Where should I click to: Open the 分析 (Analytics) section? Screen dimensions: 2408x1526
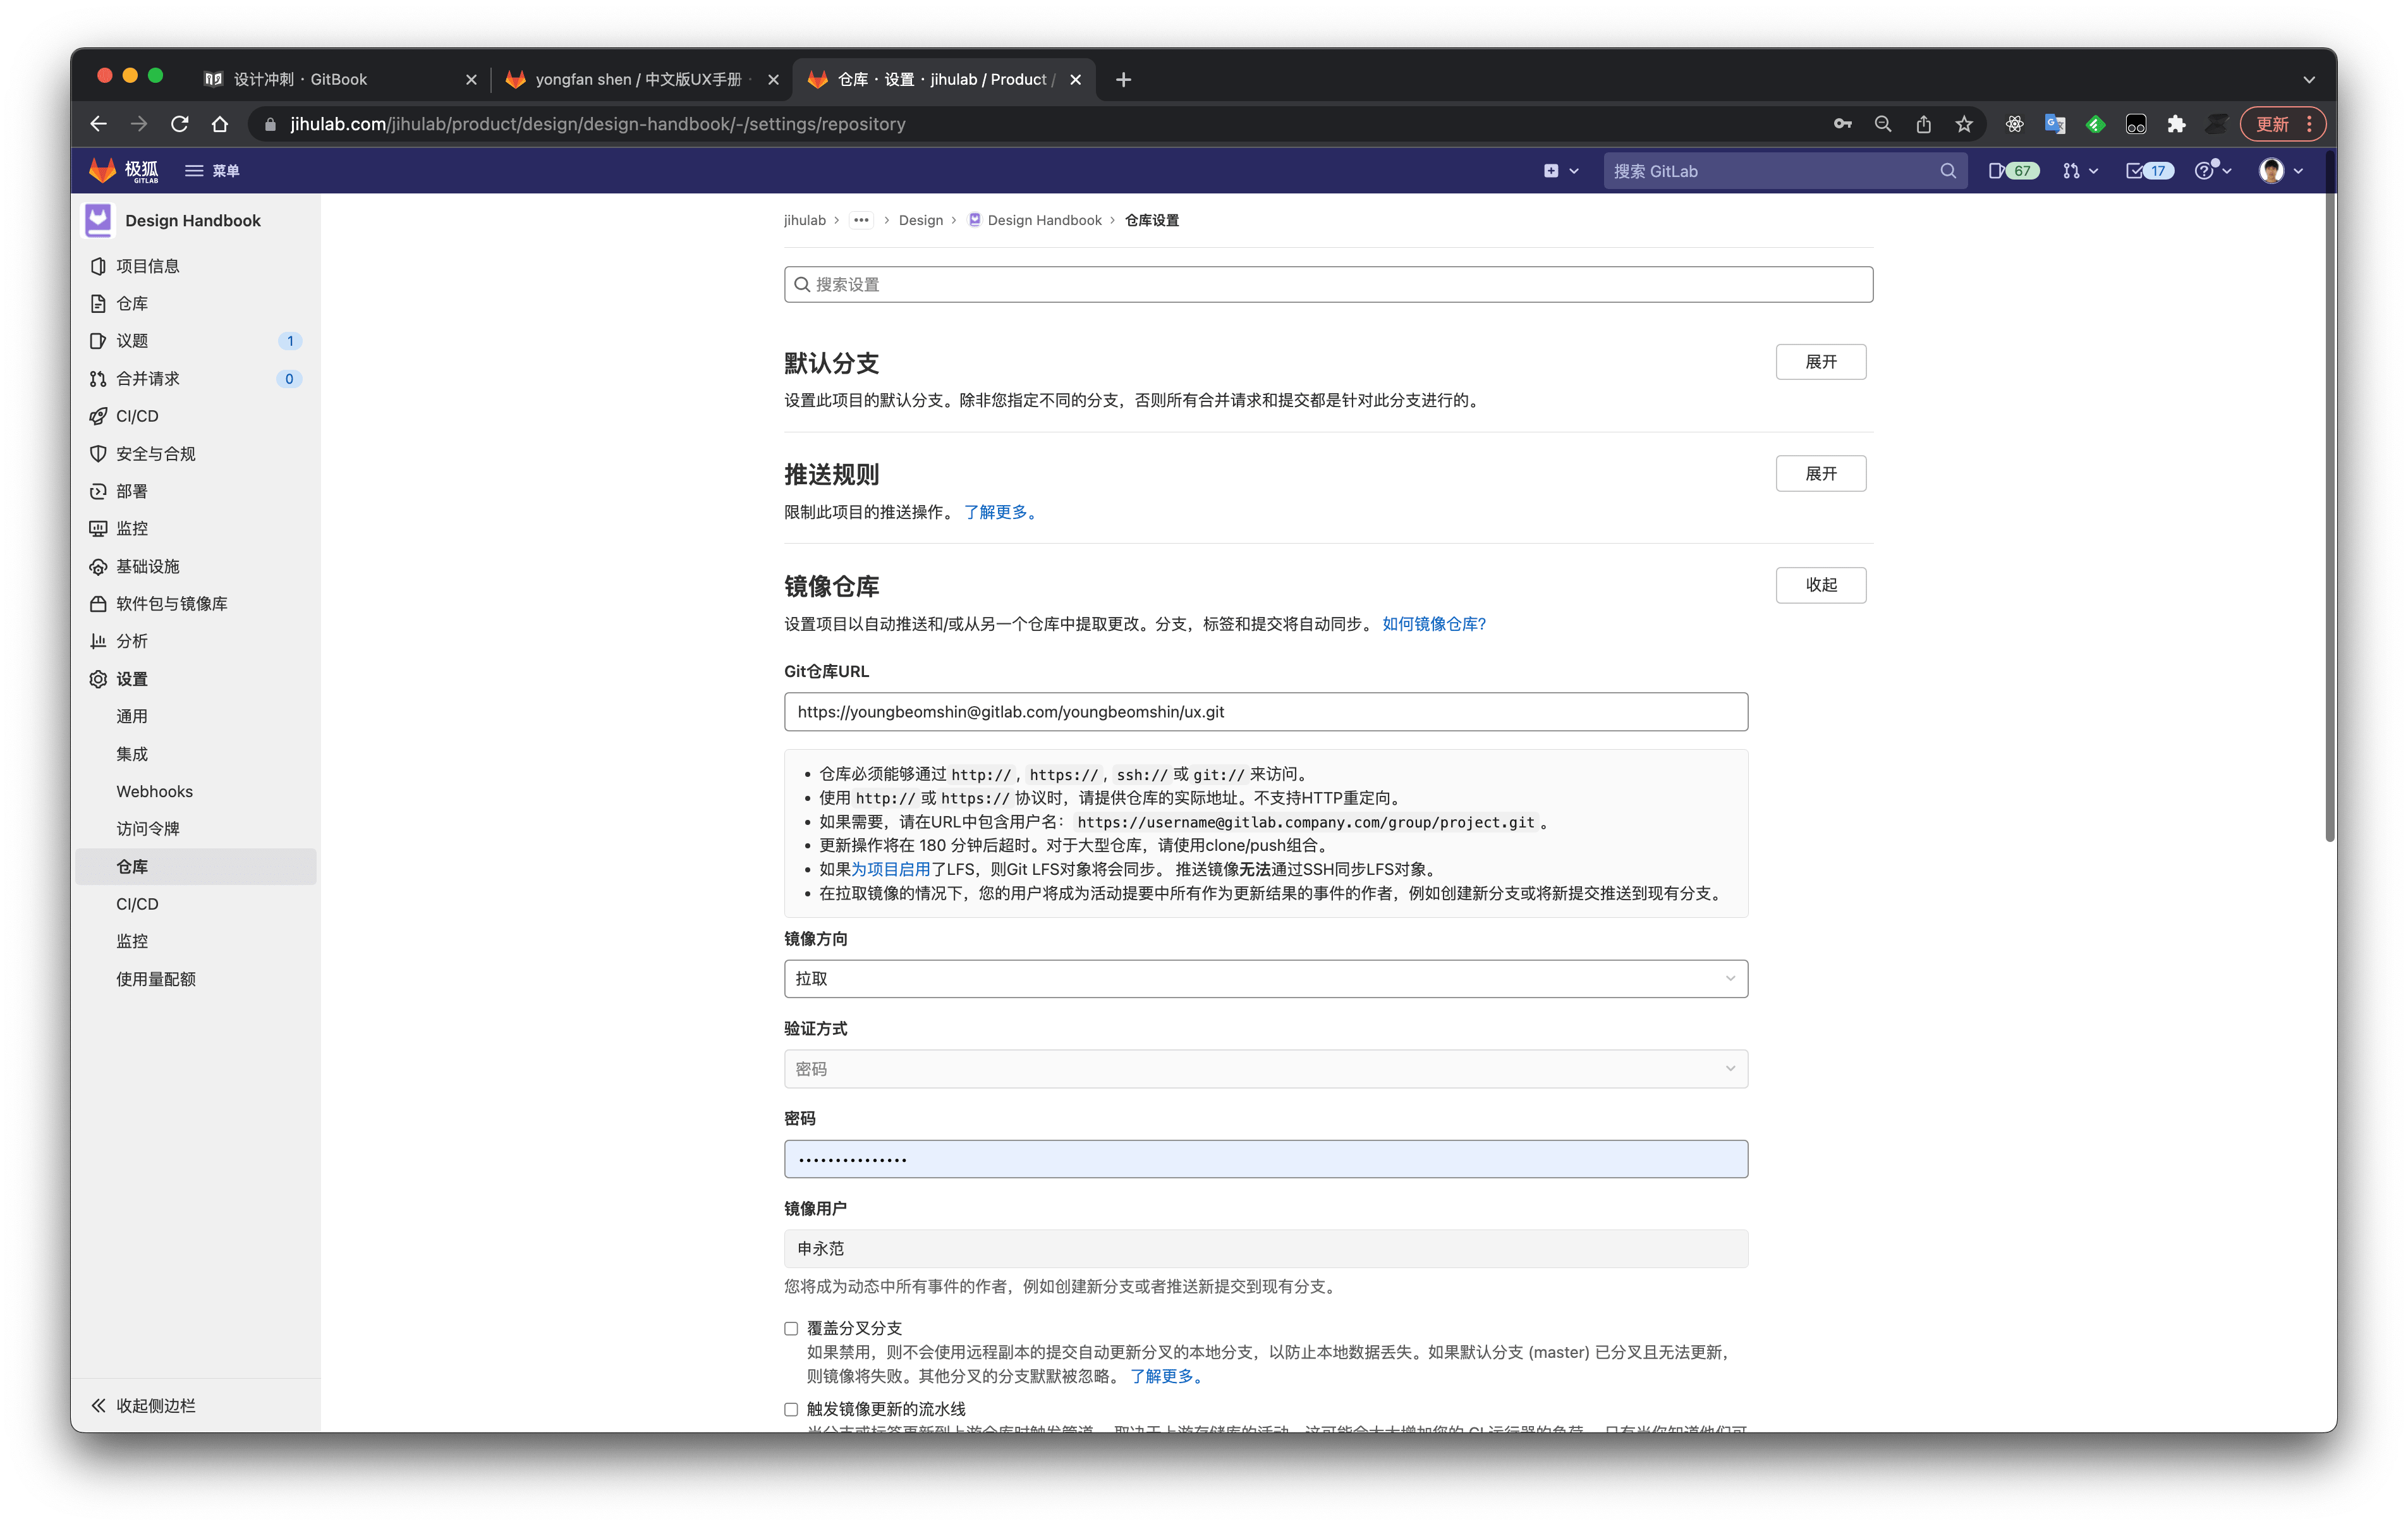(131, 640)
